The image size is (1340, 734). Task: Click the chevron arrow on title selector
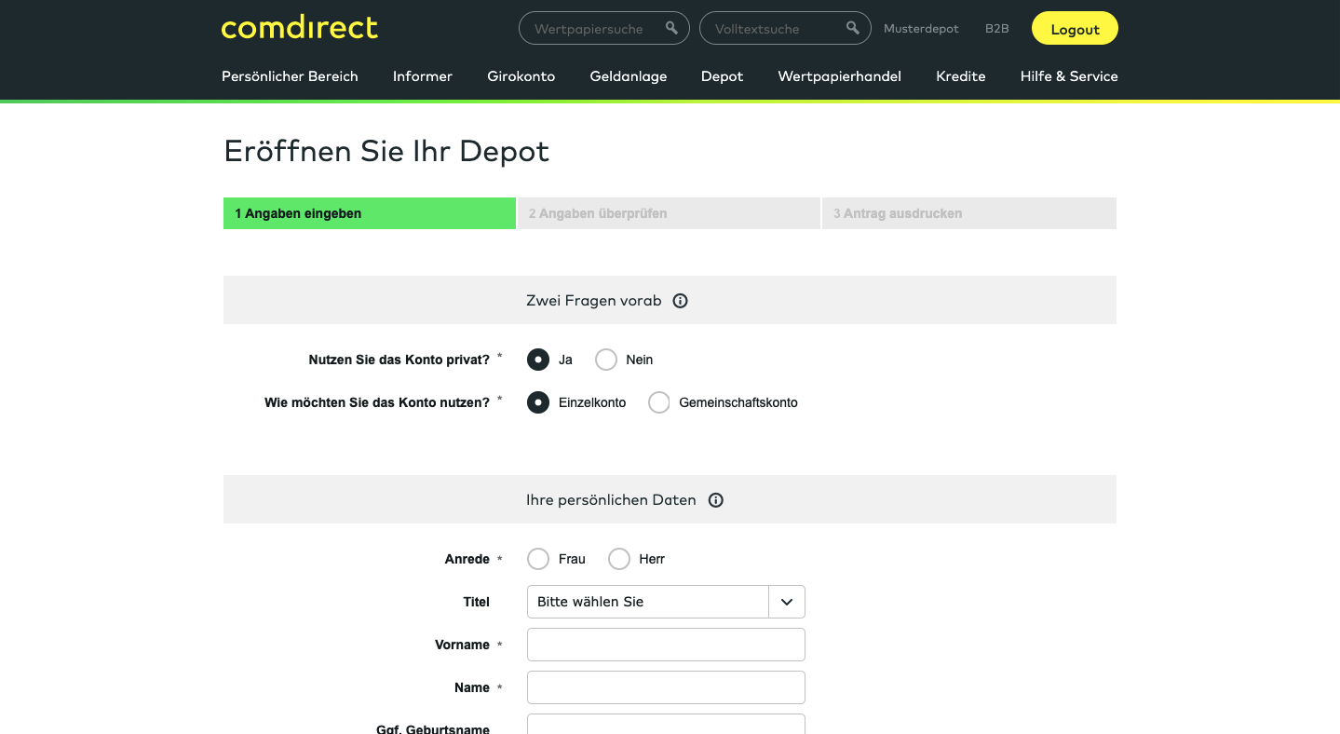(x=786, y=602)
